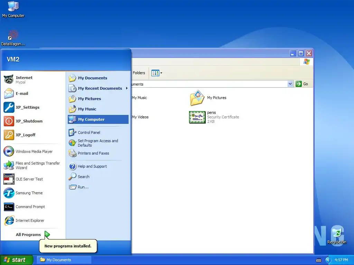This screenshot has height=265, width=354.
Task: Open Set Program Access and Defaults
Action: [x=98, y=143]
